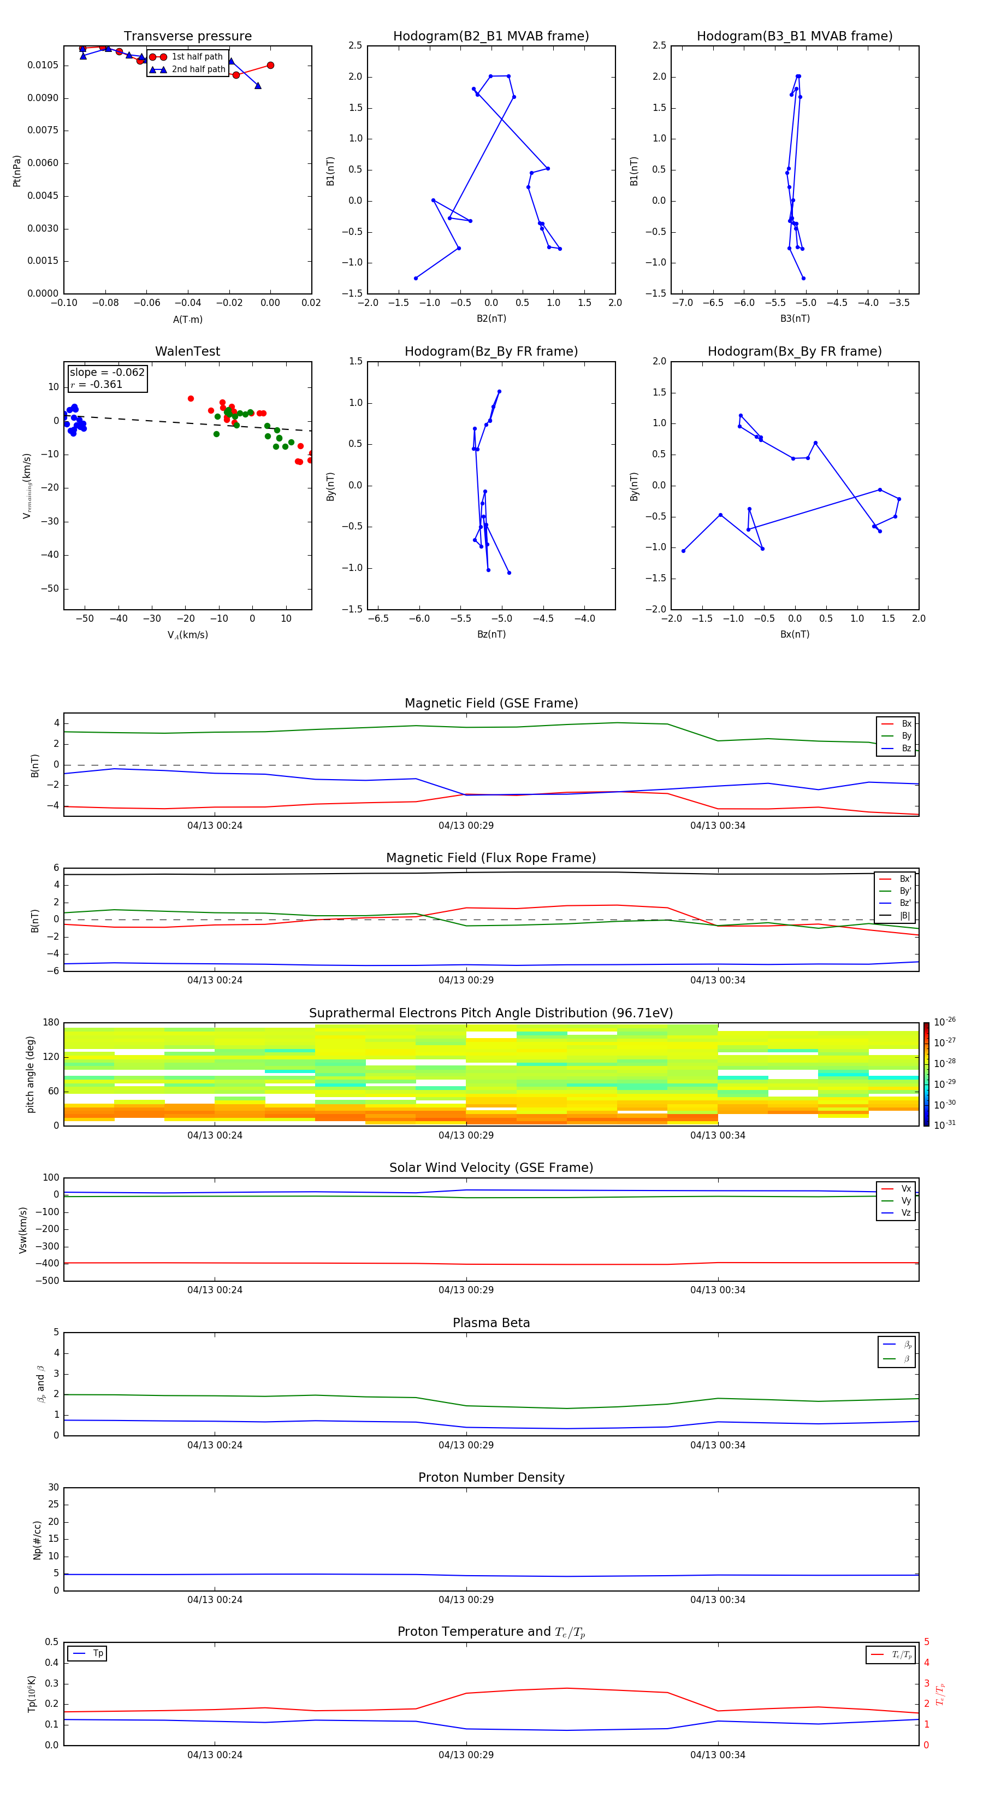Select the 'Vsw(km/s)' y-axis label
This screenshot has width=983, height=1803.
[22, 1230]
